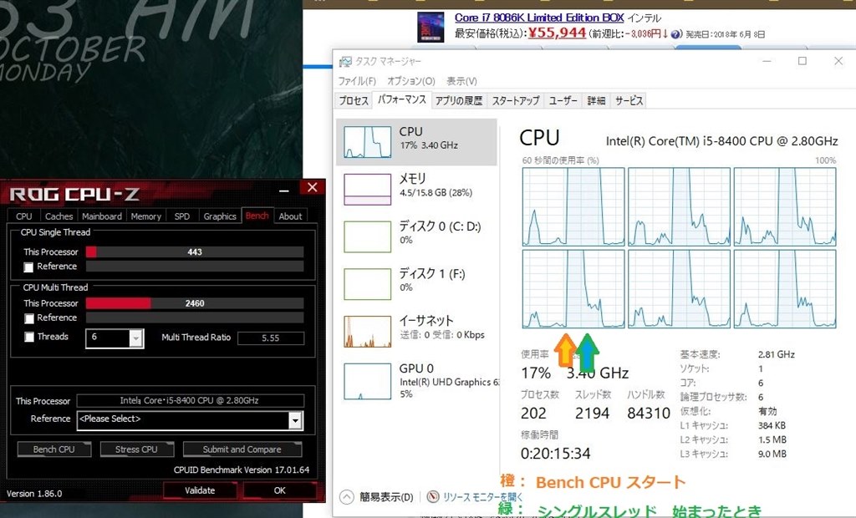856x518 pixels.
Task: Click the Bench CPU button
Action: (x=54, y=449)
